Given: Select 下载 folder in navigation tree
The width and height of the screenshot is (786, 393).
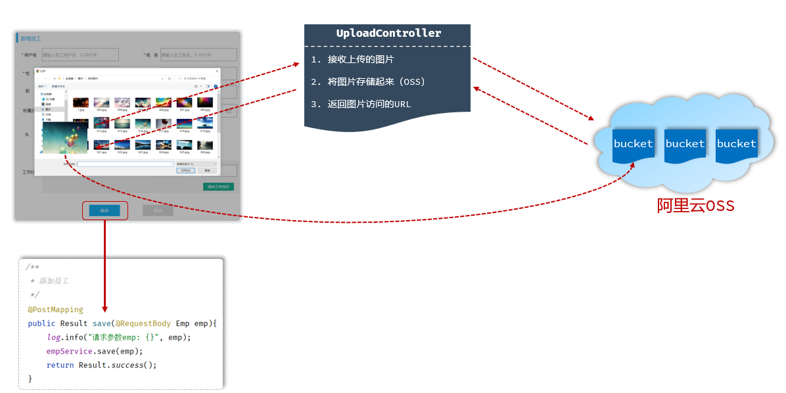Looking at the screenshot, I should tap(47, 120).
